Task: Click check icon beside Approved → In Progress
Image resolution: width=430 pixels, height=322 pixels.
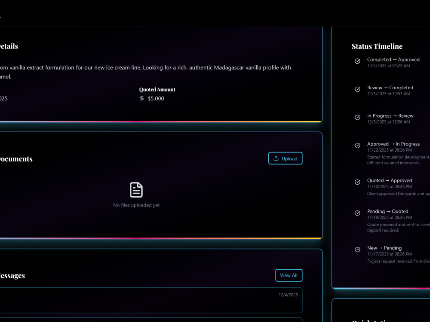Action: tap(357, 146)
